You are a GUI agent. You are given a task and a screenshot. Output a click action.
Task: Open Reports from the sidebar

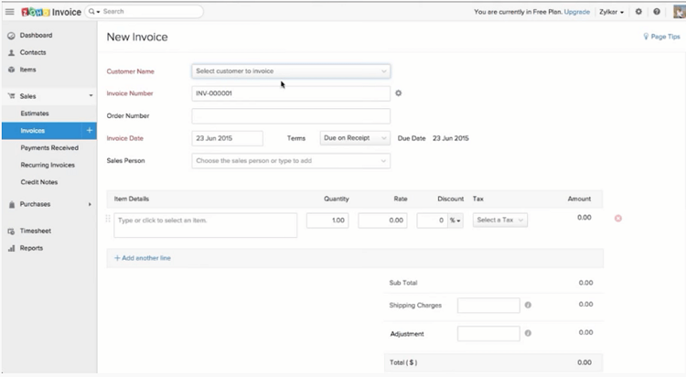click(x=31, y=248)
